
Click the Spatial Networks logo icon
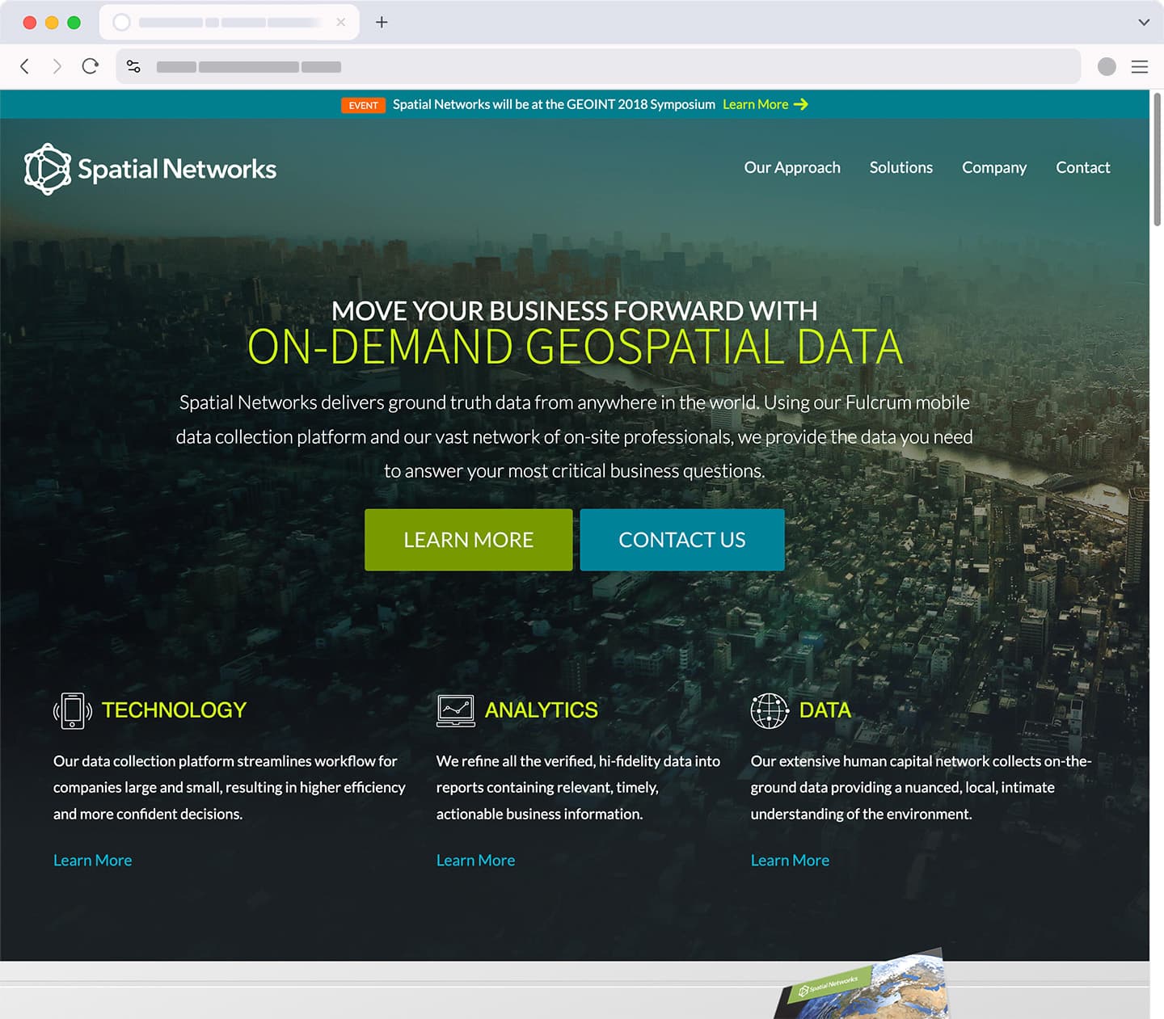click(x=48, y=169)
